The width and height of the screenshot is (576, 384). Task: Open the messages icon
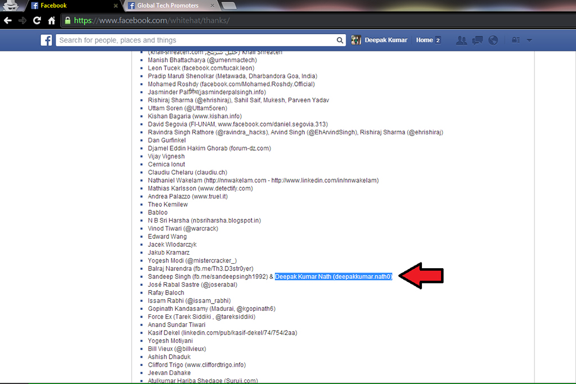coord(478,40)
